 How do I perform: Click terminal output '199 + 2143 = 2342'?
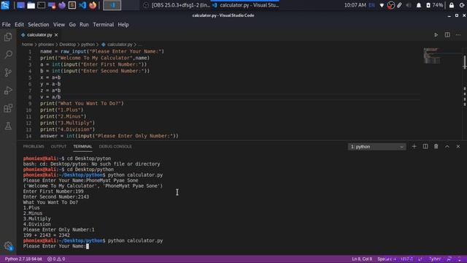coord(46,235)
